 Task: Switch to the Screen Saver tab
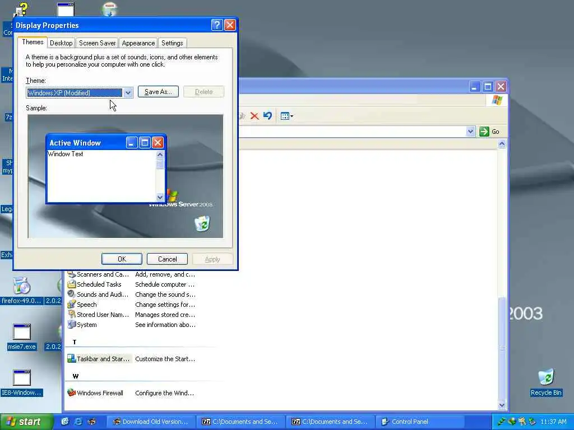(97, 43)
